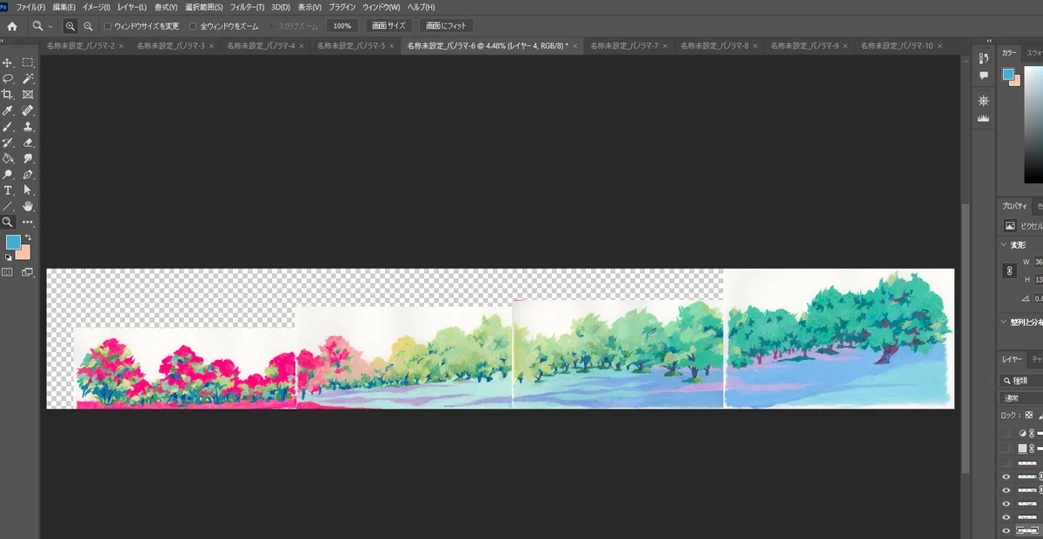The width and height of the screenshot is (1043, 539).
Task: Open the layer filter 種類 dropdown
Action: tap(1021, 380)
